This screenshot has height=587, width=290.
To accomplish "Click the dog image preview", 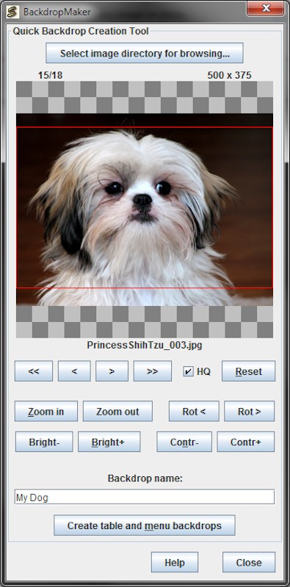I will pyautogui.click(x=145, y=210).
